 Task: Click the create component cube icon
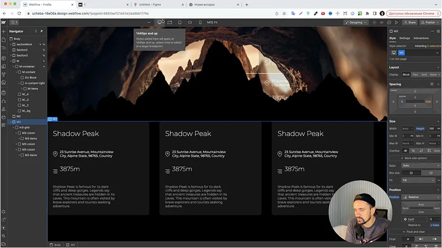[438, 31]
